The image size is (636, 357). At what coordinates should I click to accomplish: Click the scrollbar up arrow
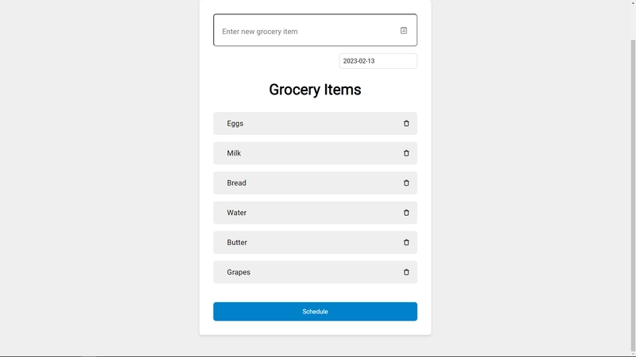point(633,2)
